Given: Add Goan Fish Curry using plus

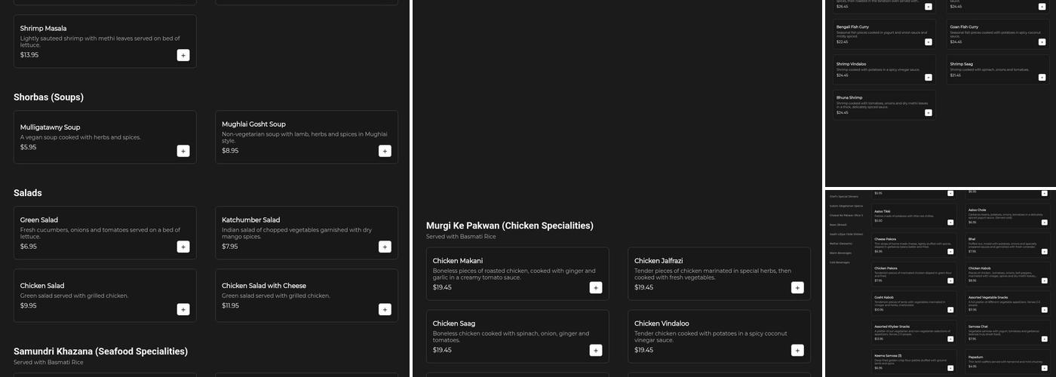Looking at the screenshot, I should 1042,42.
